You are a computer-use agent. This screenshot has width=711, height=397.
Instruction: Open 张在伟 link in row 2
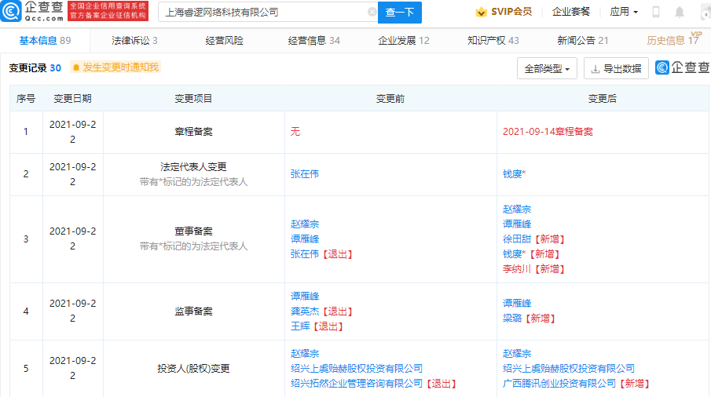pyautogui.click(x=305, y=174)
